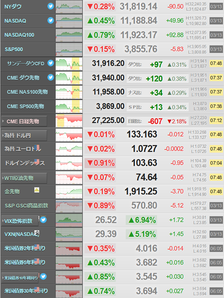Click the 03/13 date on NYダウ row
Screen dimensions: 224x298
pos(216,7)
